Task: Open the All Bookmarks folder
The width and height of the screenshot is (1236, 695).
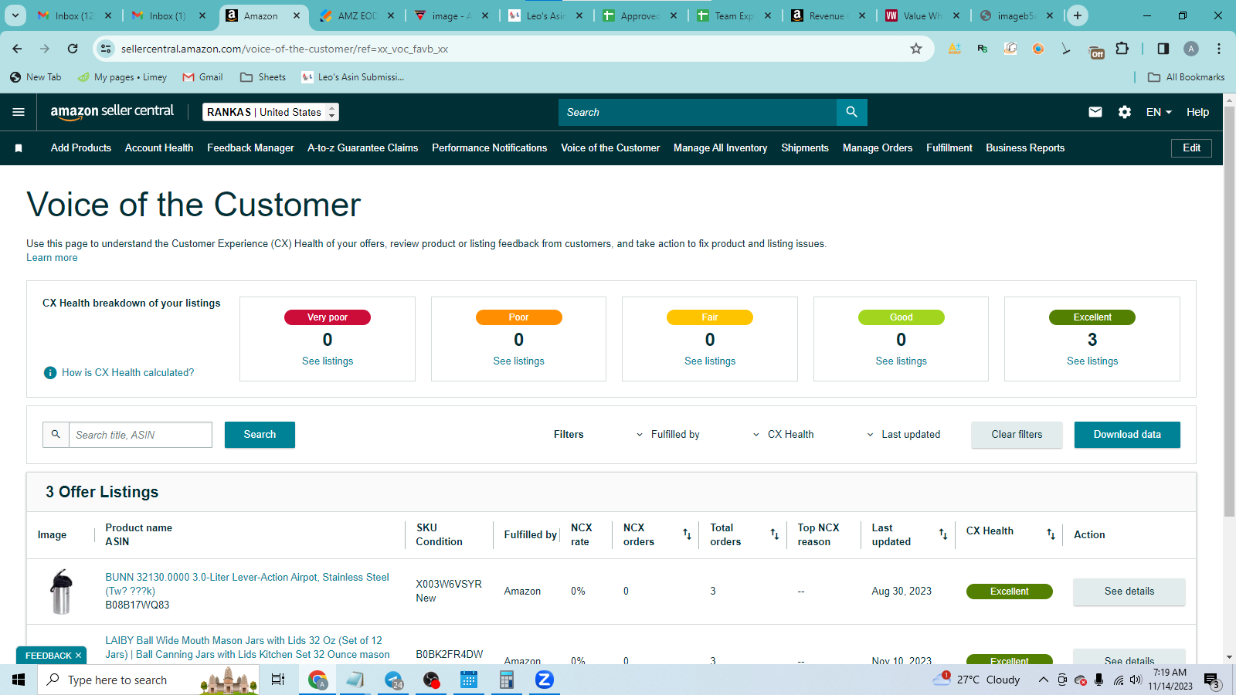Action: coord(1187,77)
